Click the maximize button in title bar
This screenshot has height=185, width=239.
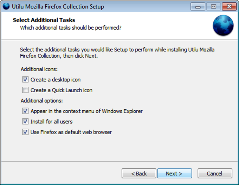coord(213,7)
